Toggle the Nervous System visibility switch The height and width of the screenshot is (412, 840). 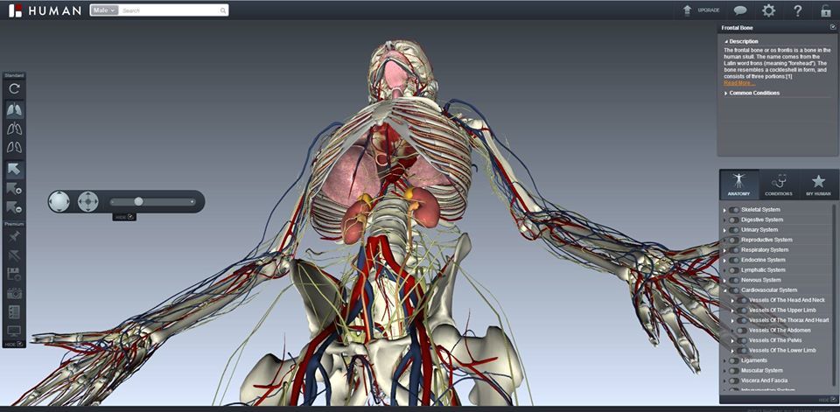coord(733,280)
